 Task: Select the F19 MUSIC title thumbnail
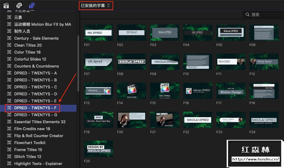99,120
